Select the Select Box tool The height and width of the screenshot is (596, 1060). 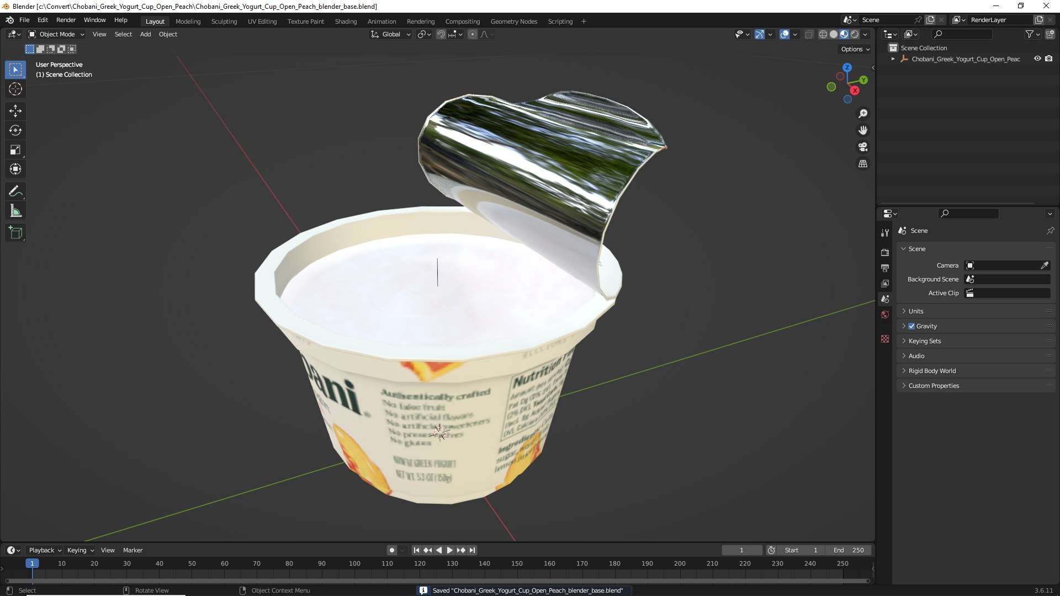pyautogui.click(x=15, y=70)
